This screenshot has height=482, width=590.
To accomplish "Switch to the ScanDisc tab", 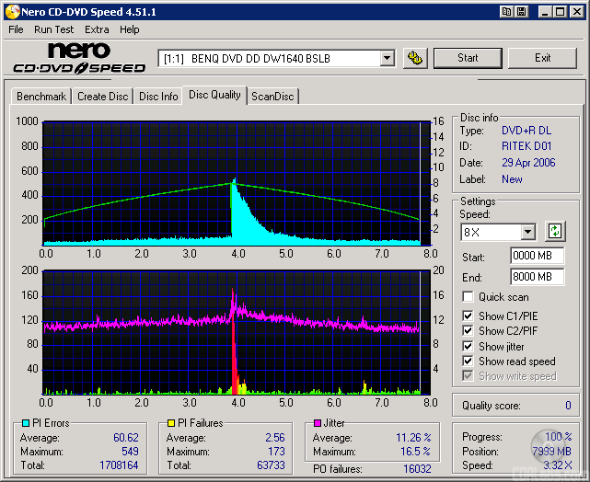I will point(272,97).
